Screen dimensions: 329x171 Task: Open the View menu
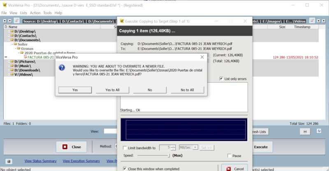point(13,13)
